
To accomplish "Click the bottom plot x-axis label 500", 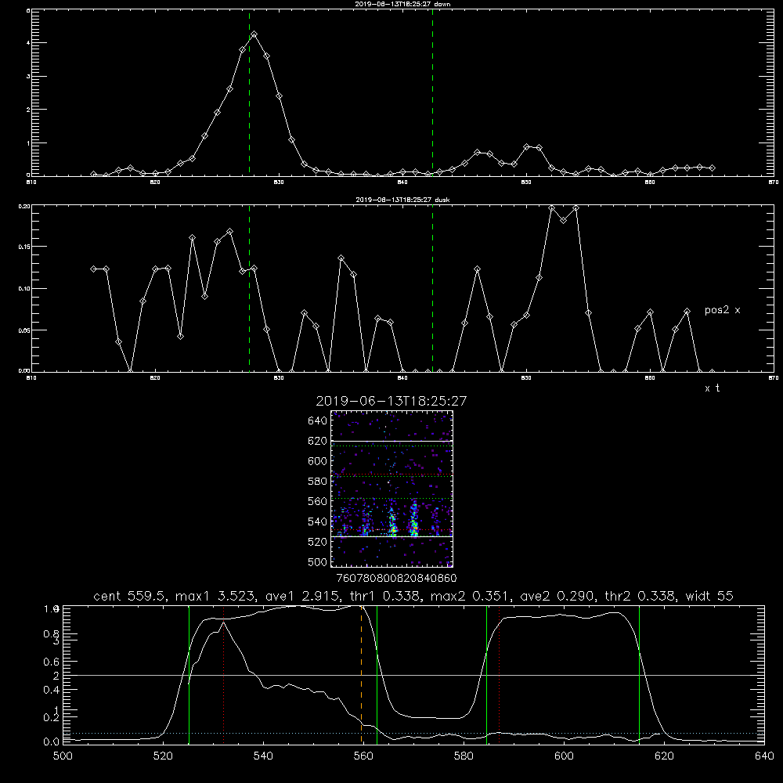I will coord(63,756).
